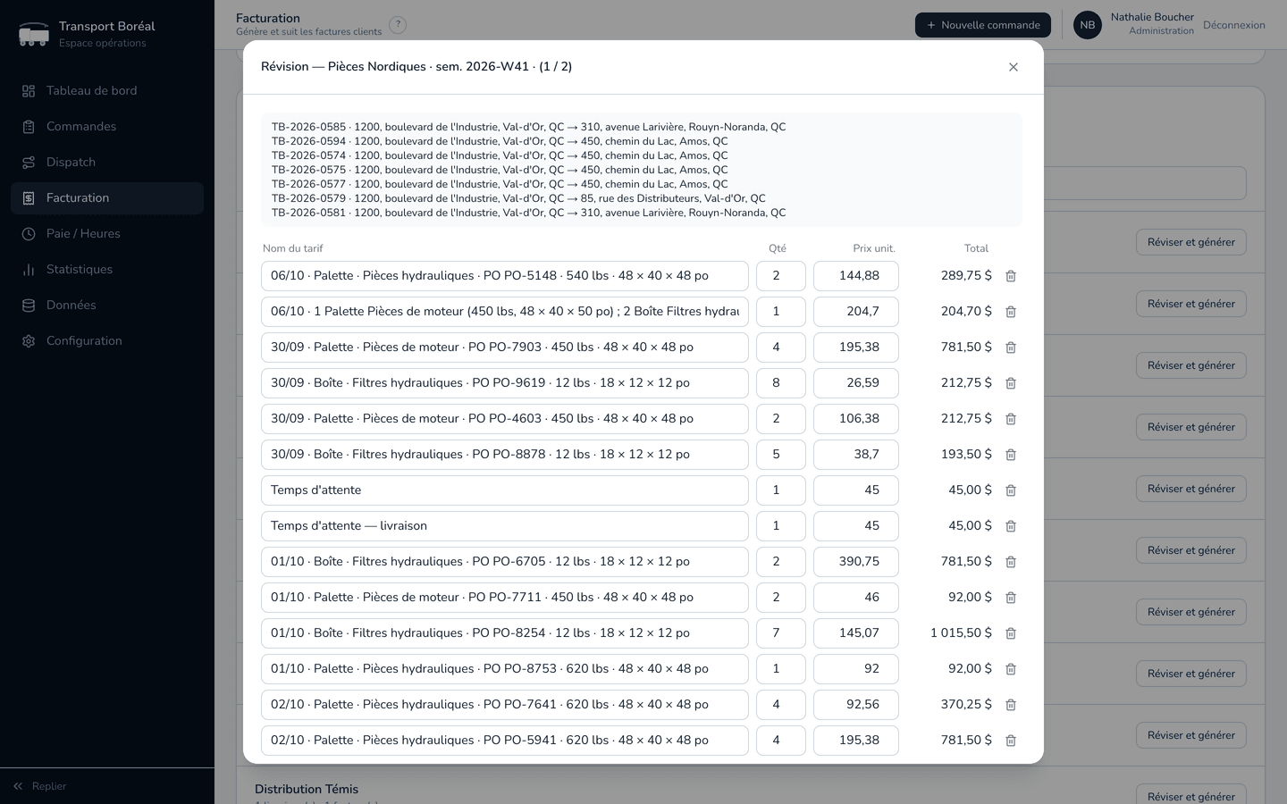
Task: Remove the PO-6705 line item
Action: pyautogui.click(x=1011, y=562)
